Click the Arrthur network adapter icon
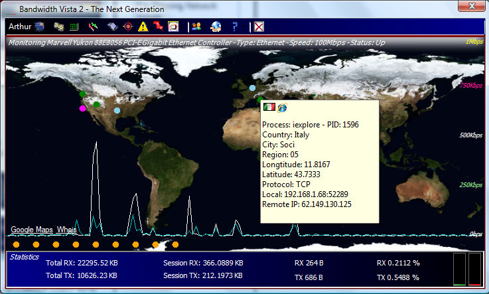The height and width of the screenshot is (294, 489). [39, 27]
